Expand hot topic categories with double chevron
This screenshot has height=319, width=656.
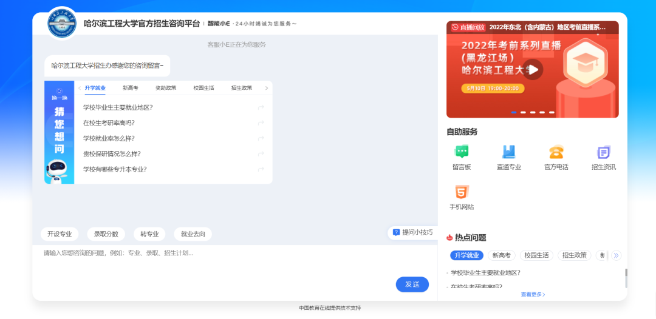pyautogui.click(x=616, y=255)
